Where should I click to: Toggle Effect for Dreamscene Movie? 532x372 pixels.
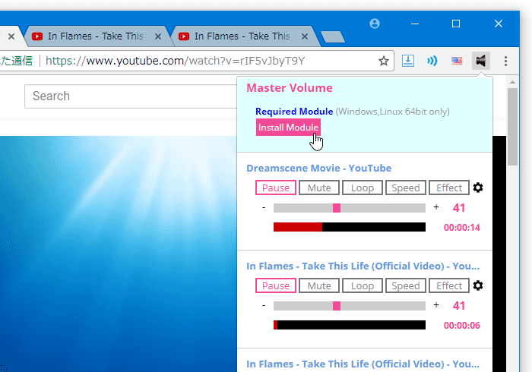[x=449, y=188]
